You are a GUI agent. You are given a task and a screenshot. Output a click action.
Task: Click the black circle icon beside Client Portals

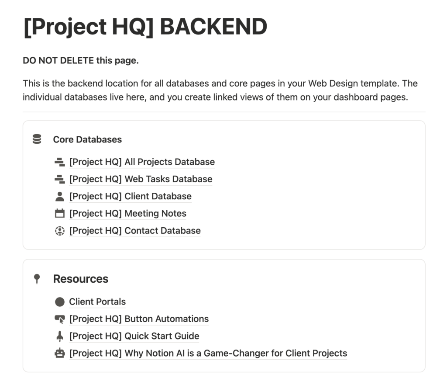(x=59, y=301)
